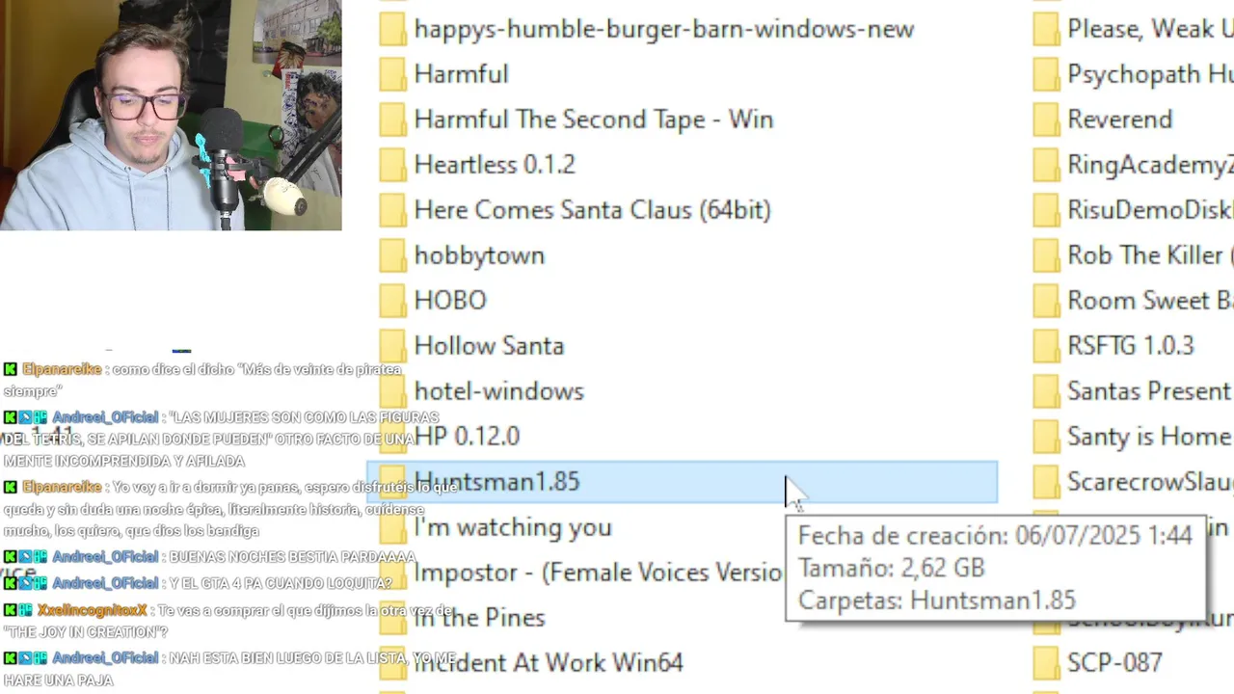Image resolution: width=1234 pixels, height=694 pixels.
Task: Click Harmful The Second Tape - Win
Action: 594,120
